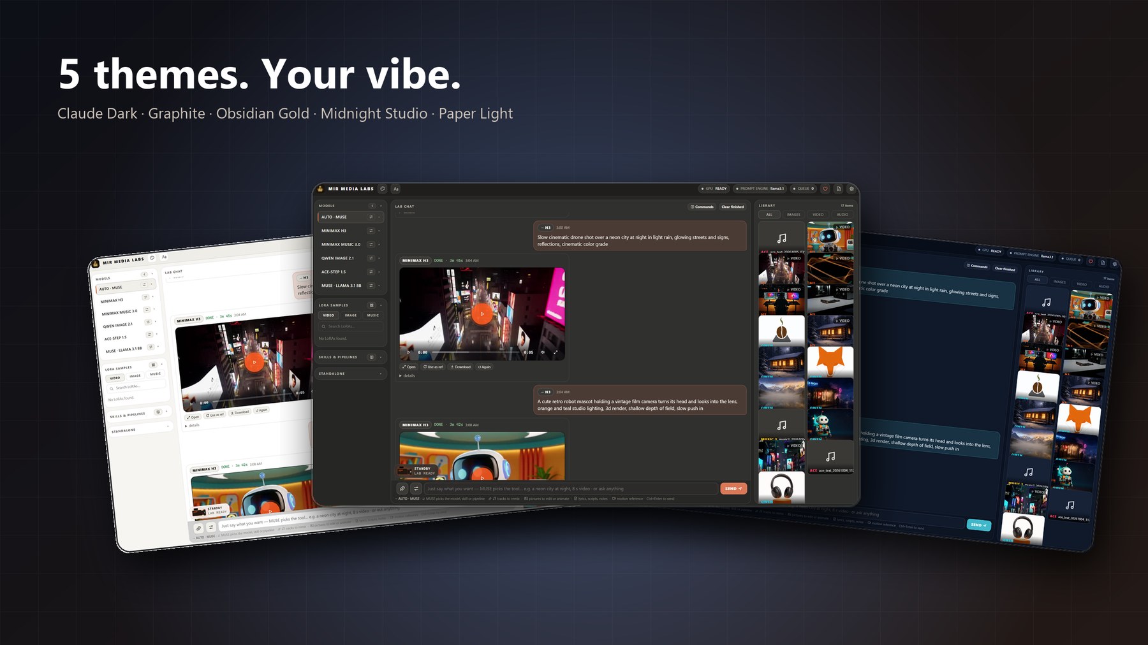Click Open under the neon city video
Image resolution: width=1148 pixels, height=645 pixels.
coord(409,367)
